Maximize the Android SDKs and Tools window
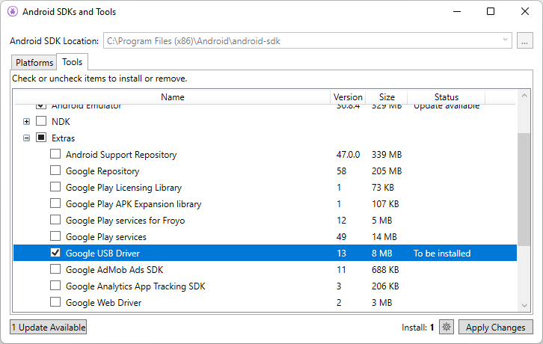543x344 pixels. click(x=491, y=12)
